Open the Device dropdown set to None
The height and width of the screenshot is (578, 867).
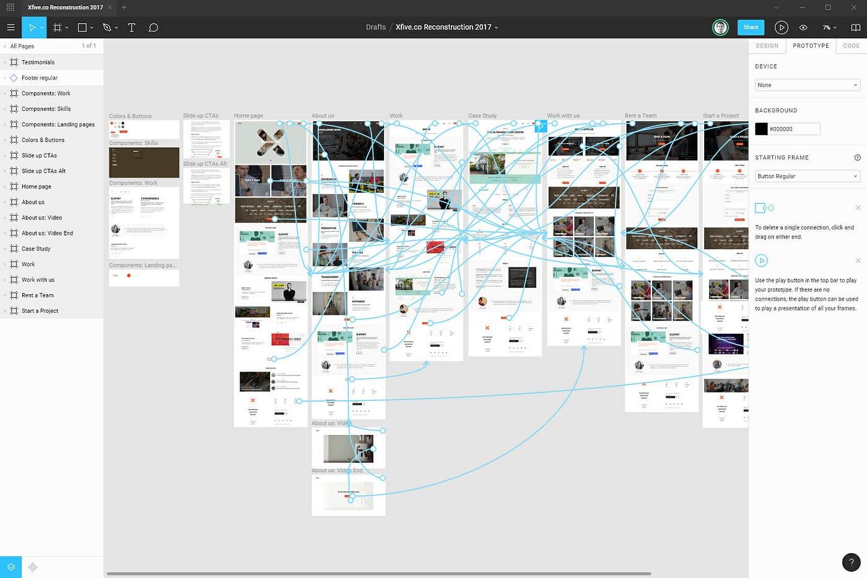coord(807,85)
